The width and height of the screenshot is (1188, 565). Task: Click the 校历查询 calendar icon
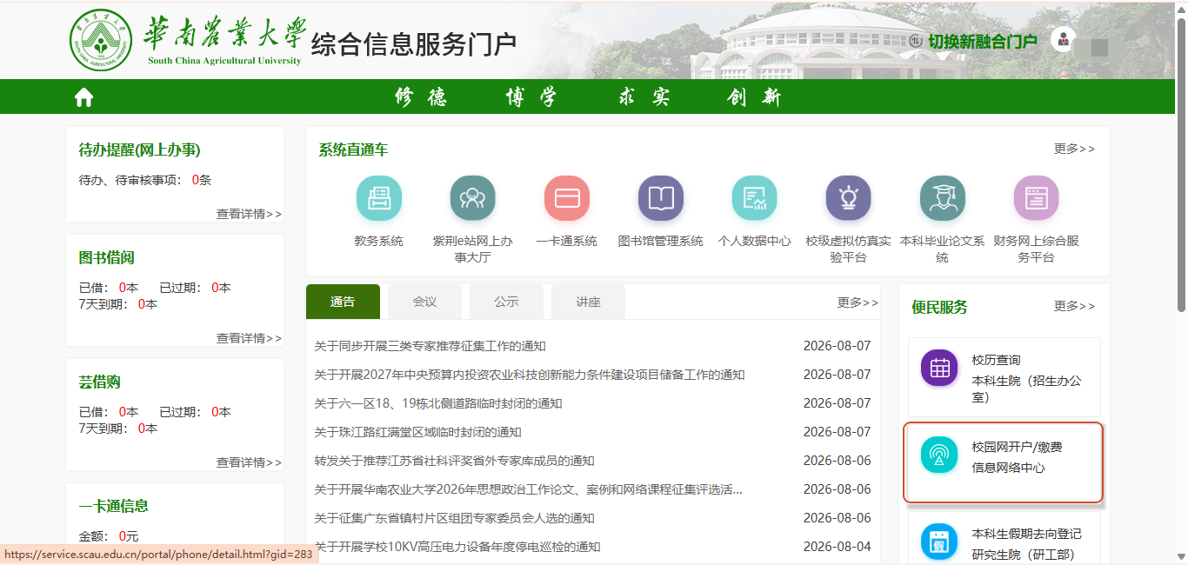pos(939,368)
